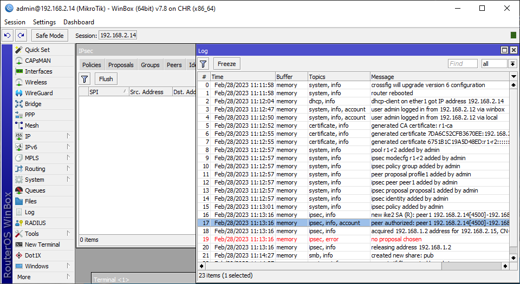Sort Log by the Buffer column

point(291,77)
